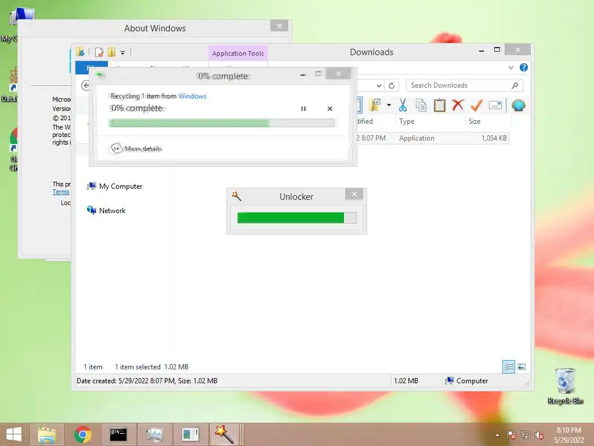Click the Downloads folder icon in title bar
Screen dimensions: 594x446
[x=80, y=52]
